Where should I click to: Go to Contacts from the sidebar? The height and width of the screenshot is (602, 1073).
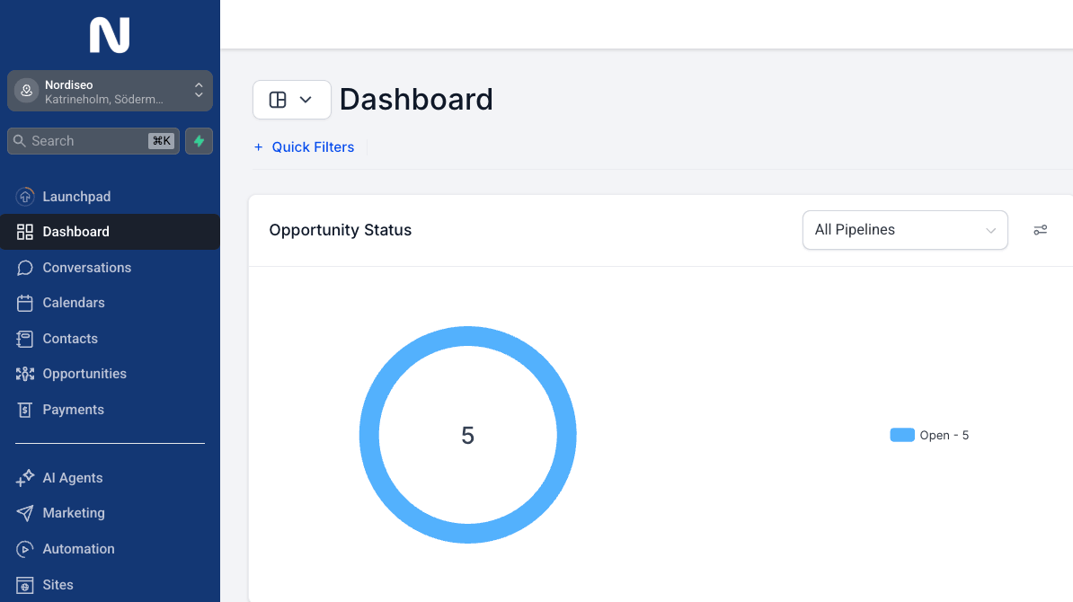click(x=70, y=339)
